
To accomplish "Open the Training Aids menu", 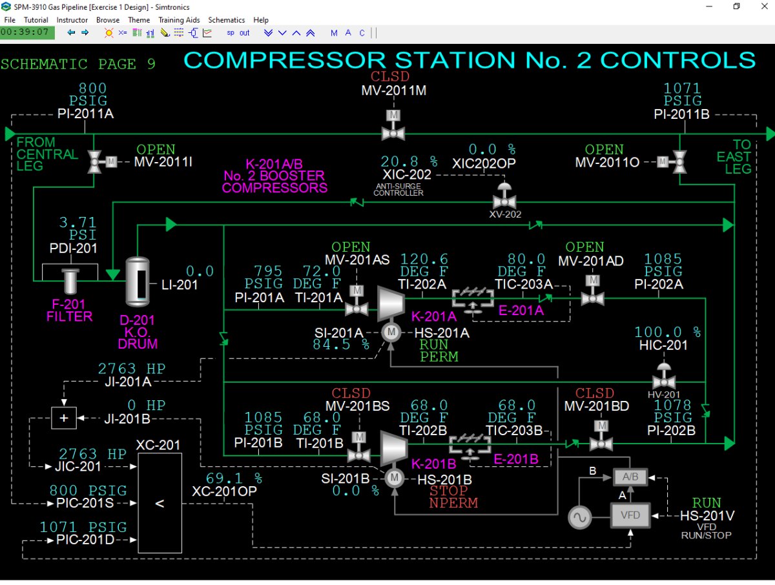I will [x=180, y=20].
